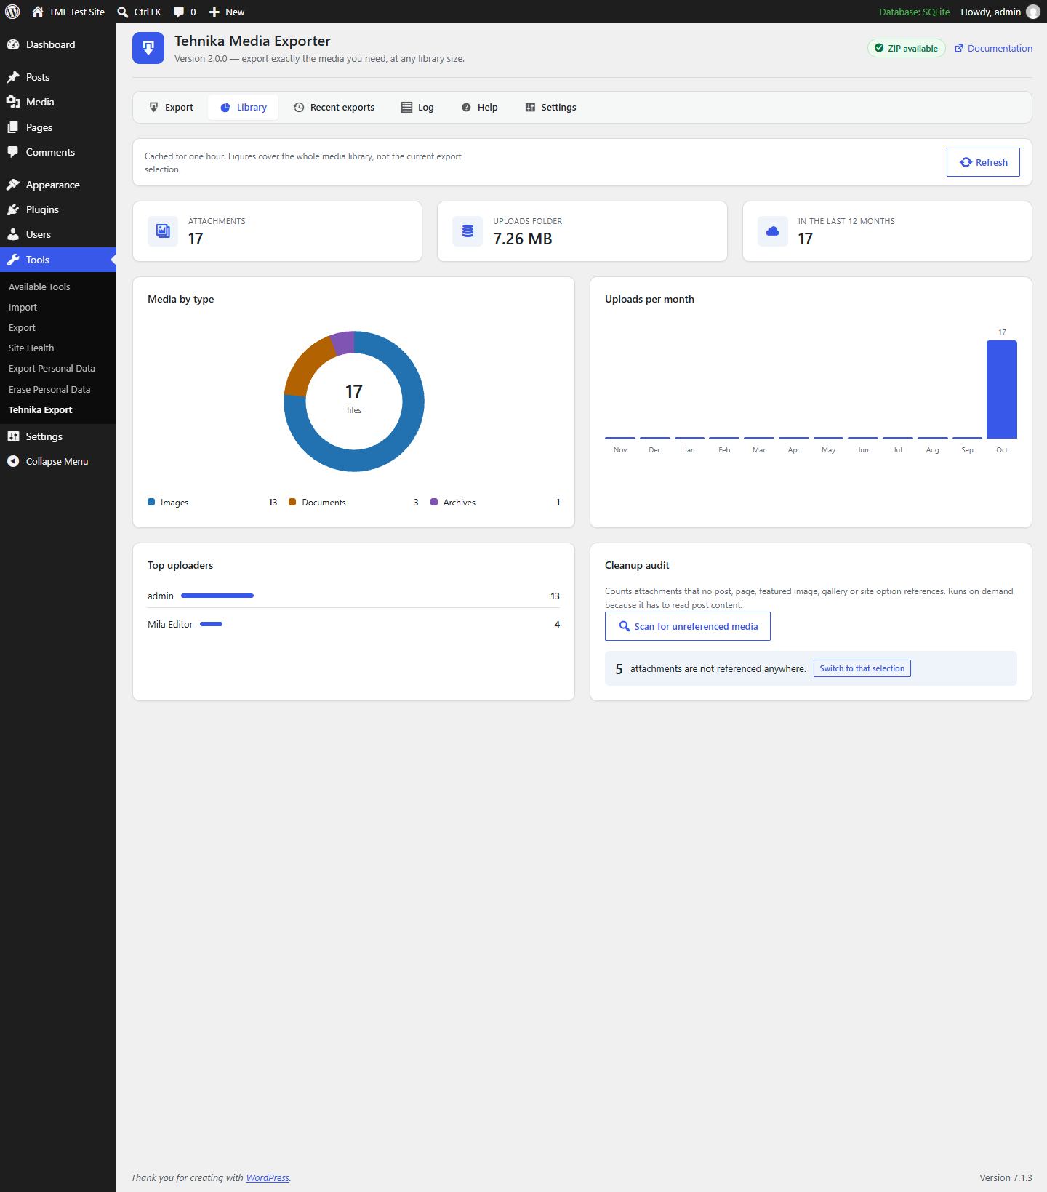Click the admin uploader progress bar

217,596
